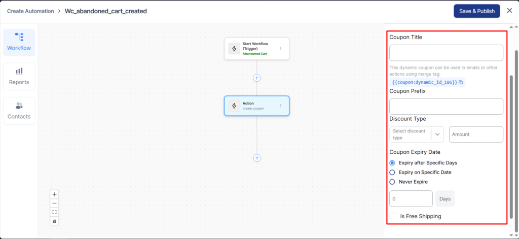Switch to the Contacts sidebar tab
The width and height of the screenshot is (519, 239).
pos(19,111)
